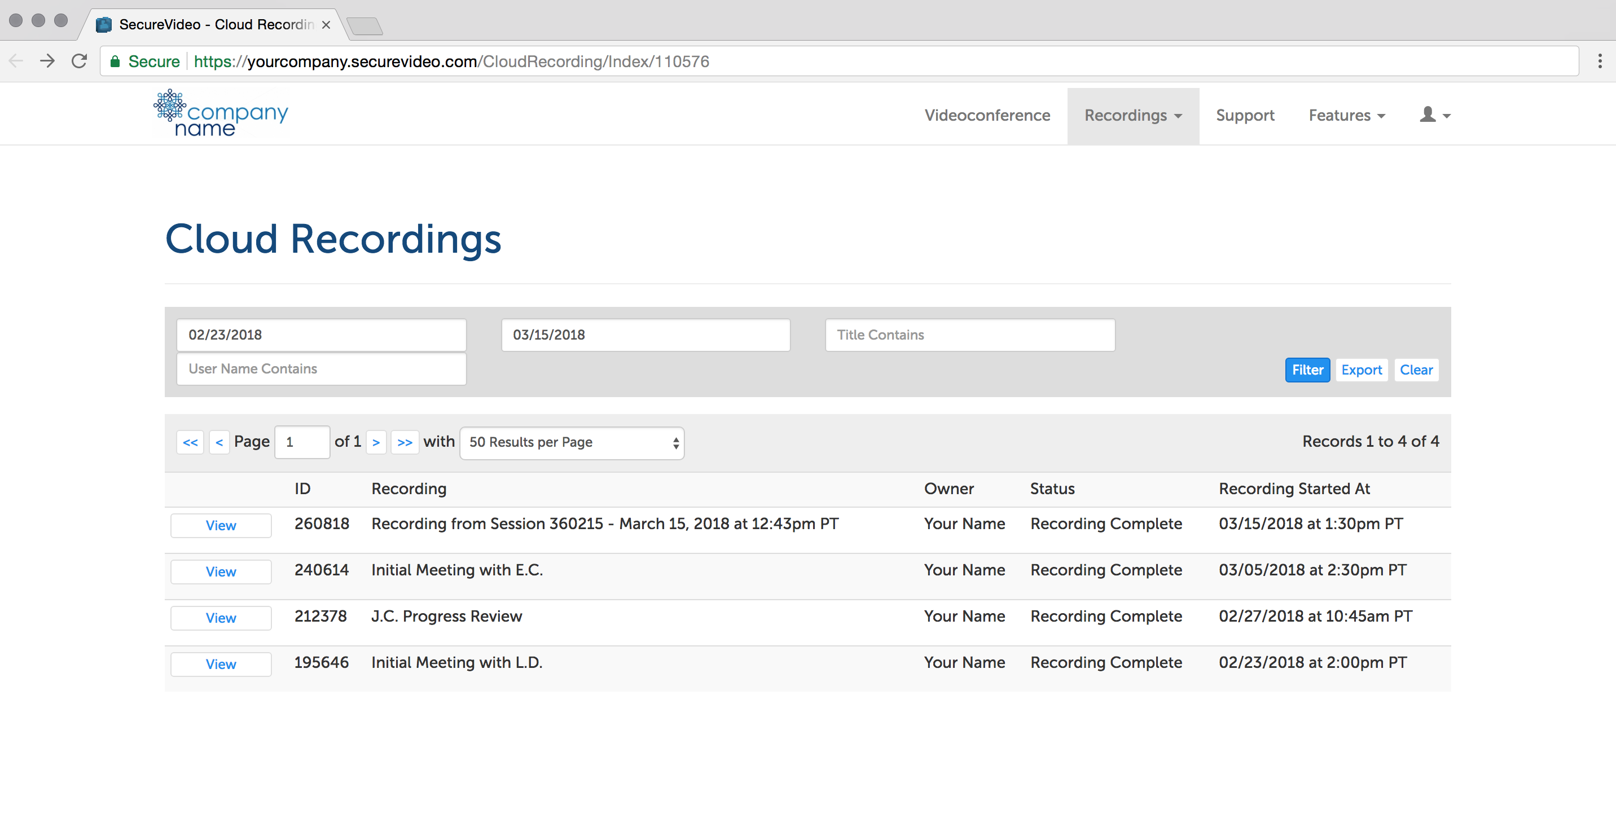Click Recording Complete status for 212378
Image resolution: width=1616 pixels, height=836 pixels.
[1106, 617]
